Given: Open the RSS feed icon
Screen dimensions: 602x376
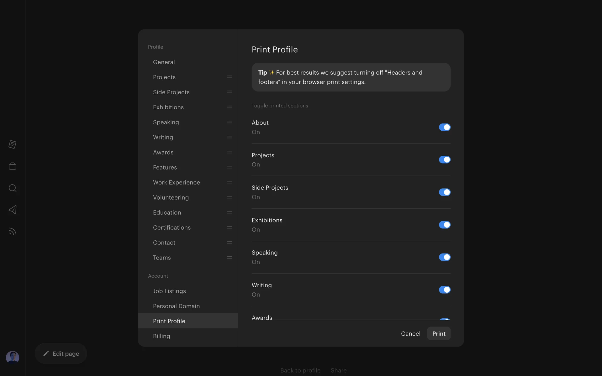Looking at the screenshot, I should tap(13, 232).
